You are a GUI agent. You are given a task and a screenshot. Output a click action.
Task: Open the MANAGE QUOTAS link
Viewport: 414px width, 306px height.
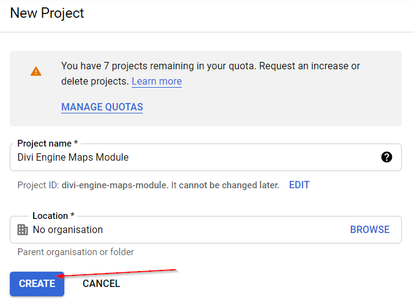click(102, 107)
